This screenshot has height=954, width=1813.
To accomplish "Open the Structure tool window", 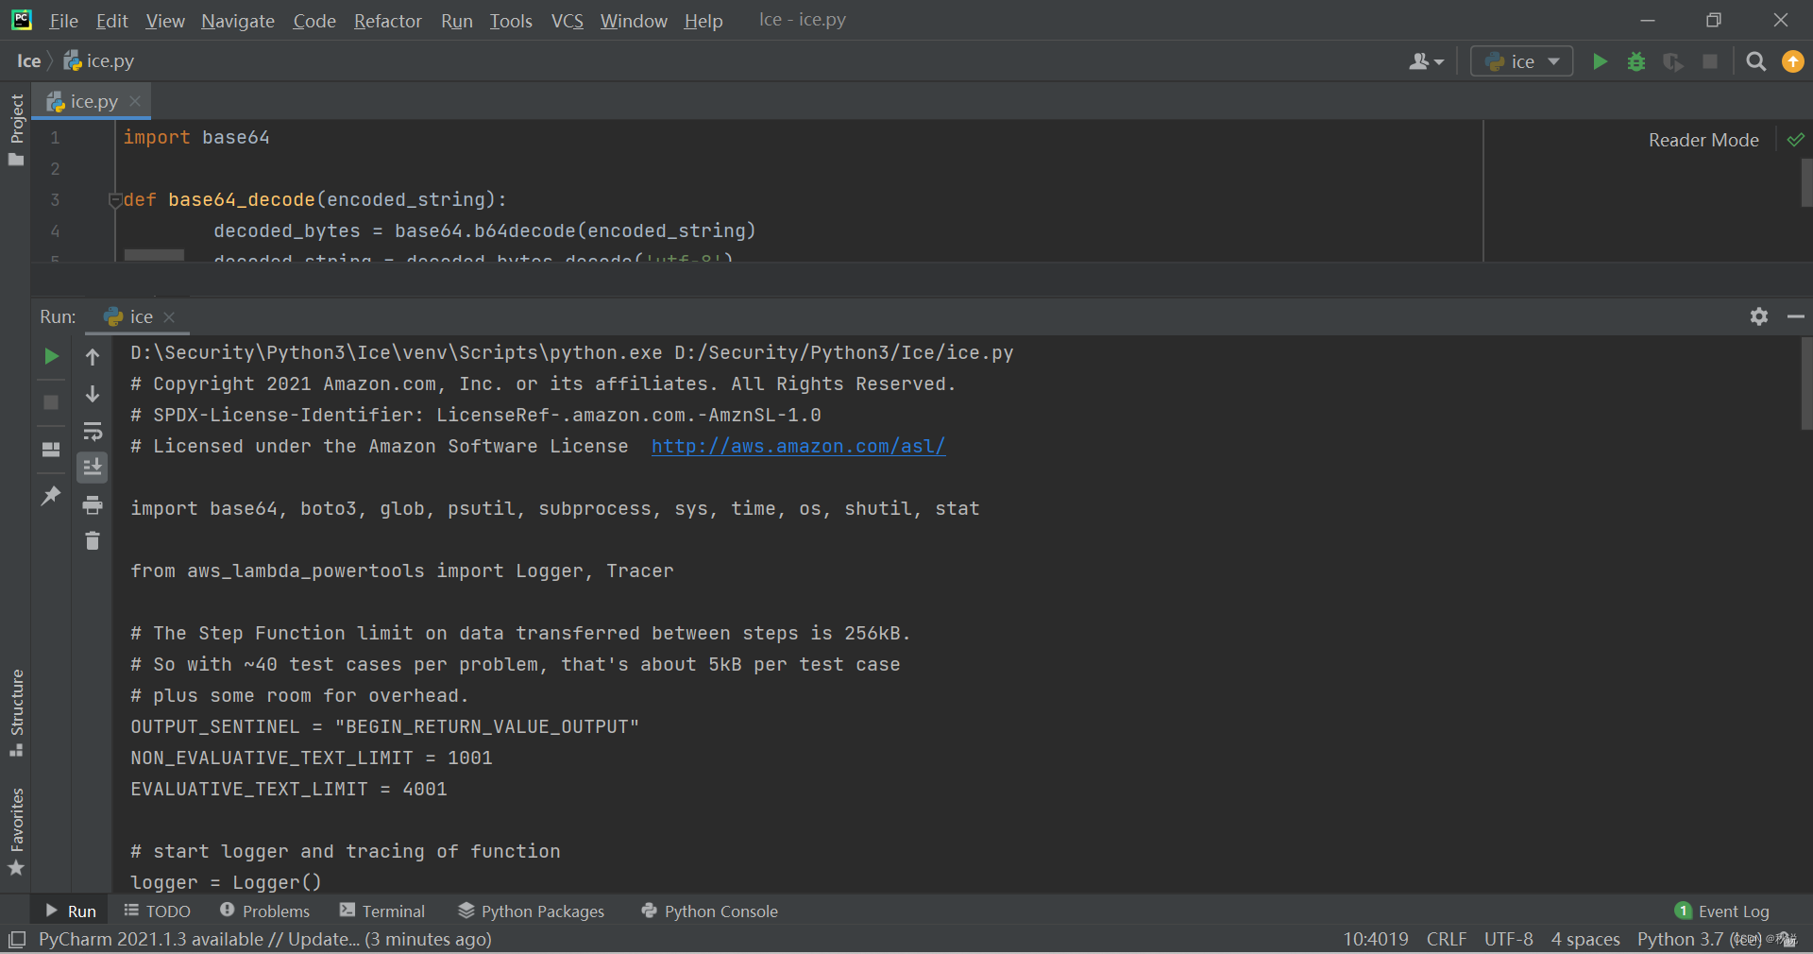I will coord(16,713).
